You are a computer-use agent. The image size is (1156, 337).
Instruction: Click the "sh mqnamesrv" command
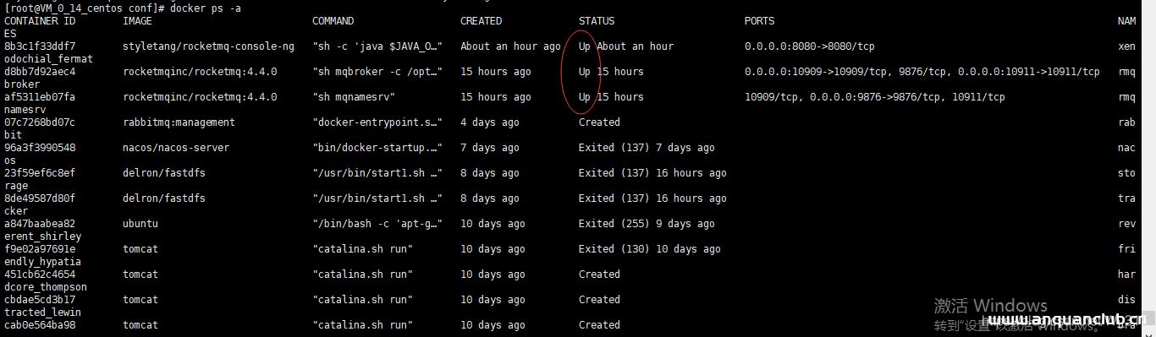354,97
